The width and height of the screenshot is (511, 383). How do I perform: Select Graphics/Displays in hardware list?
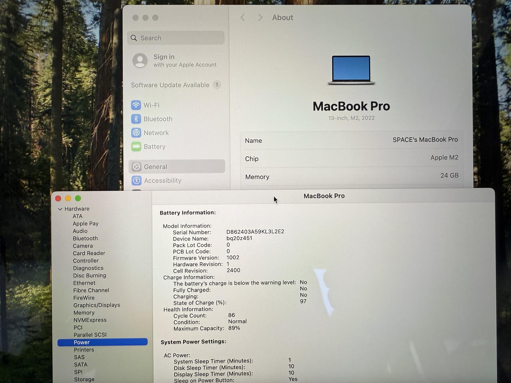pyautogui.click(x=97, y=305)
